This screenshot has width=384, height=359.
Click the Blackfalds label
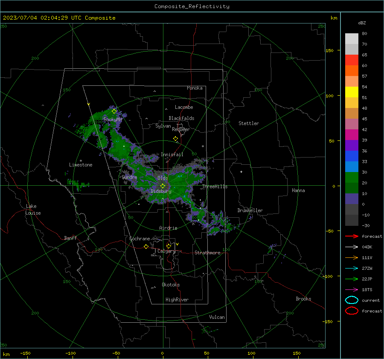coord(181,118)
